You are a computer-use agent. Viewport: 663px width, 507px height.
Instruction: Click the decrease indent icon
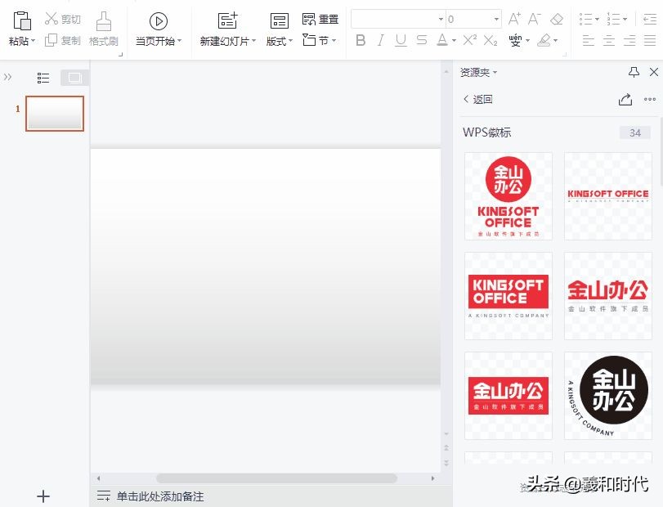(649, 19)
